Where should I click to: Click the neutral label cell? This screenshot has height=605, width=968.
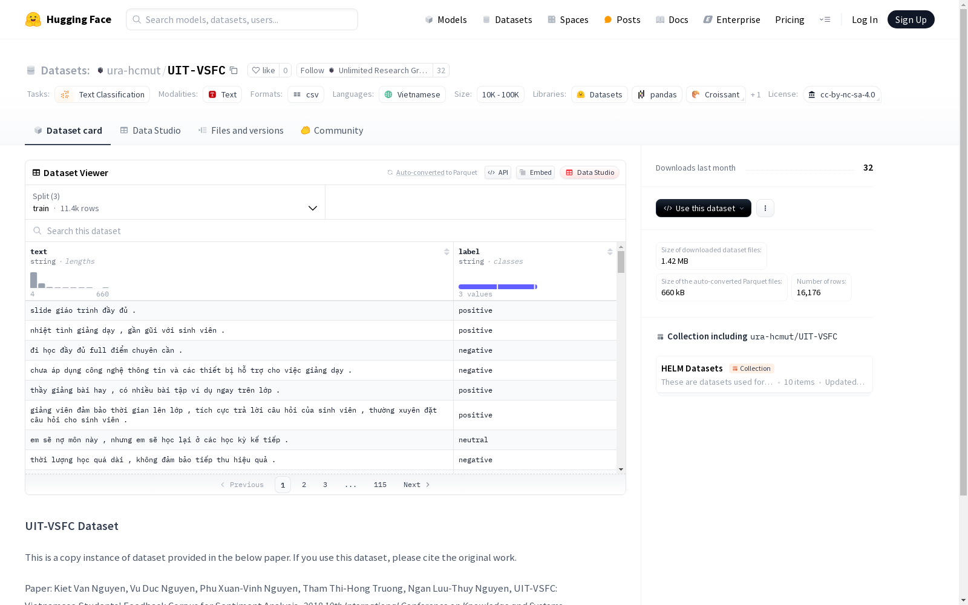535,440
